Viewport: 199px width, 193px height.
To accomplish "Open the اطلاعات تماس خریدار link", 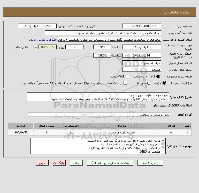I will click(43, 40).
